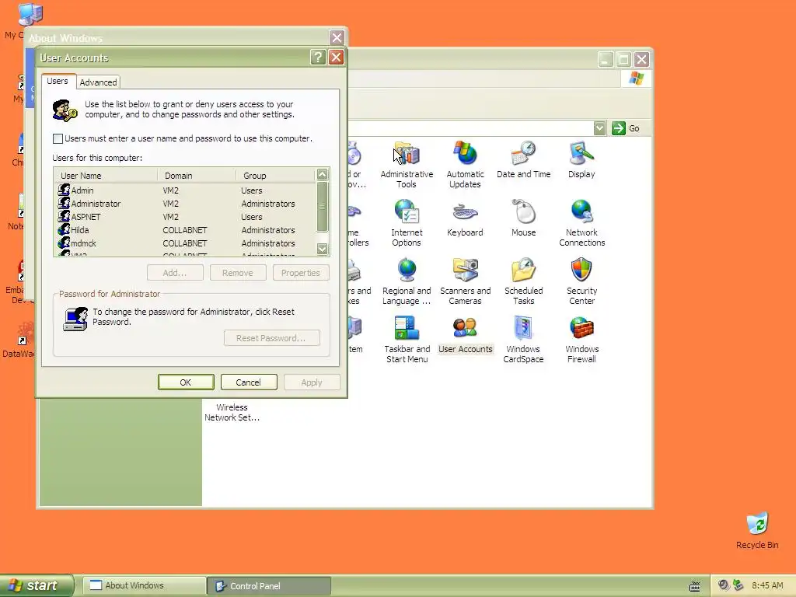
Task: Open Taskbar and Start Menu icon
Action: pyautogui.click(x=407, y=339)
